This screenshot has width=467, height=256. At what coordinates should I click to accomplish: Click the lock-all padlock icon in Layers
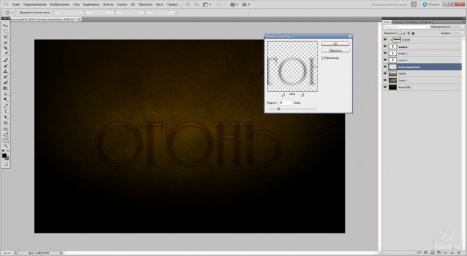pos(413,33)
